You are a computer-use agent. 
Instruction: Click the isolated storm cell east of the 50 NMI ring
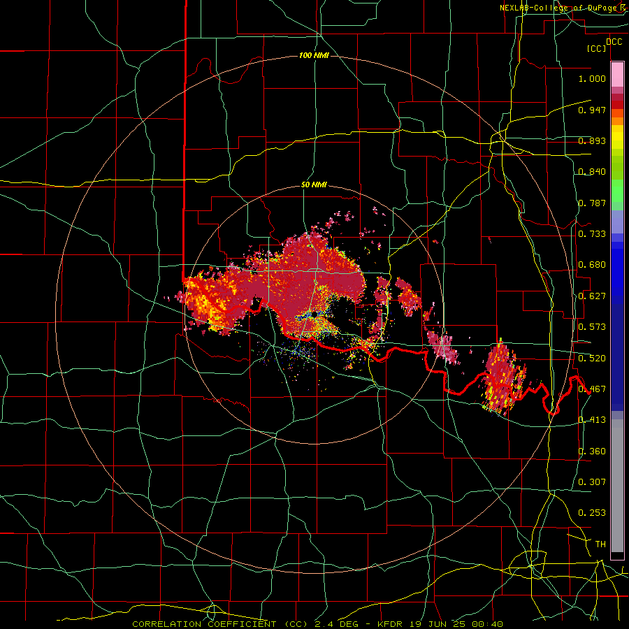[503, 378]
